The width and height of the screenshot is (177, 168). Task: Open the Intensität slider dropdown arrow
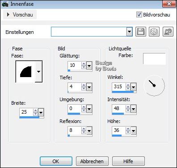[x=133, y=109]
